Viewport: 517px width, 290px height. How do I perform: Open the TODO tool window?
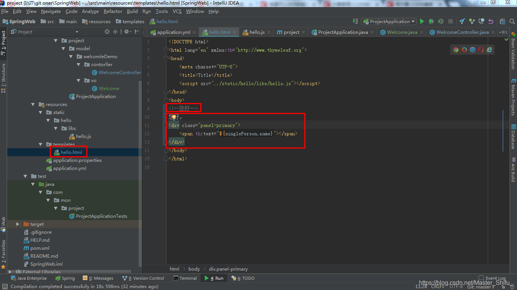[243, 278]
